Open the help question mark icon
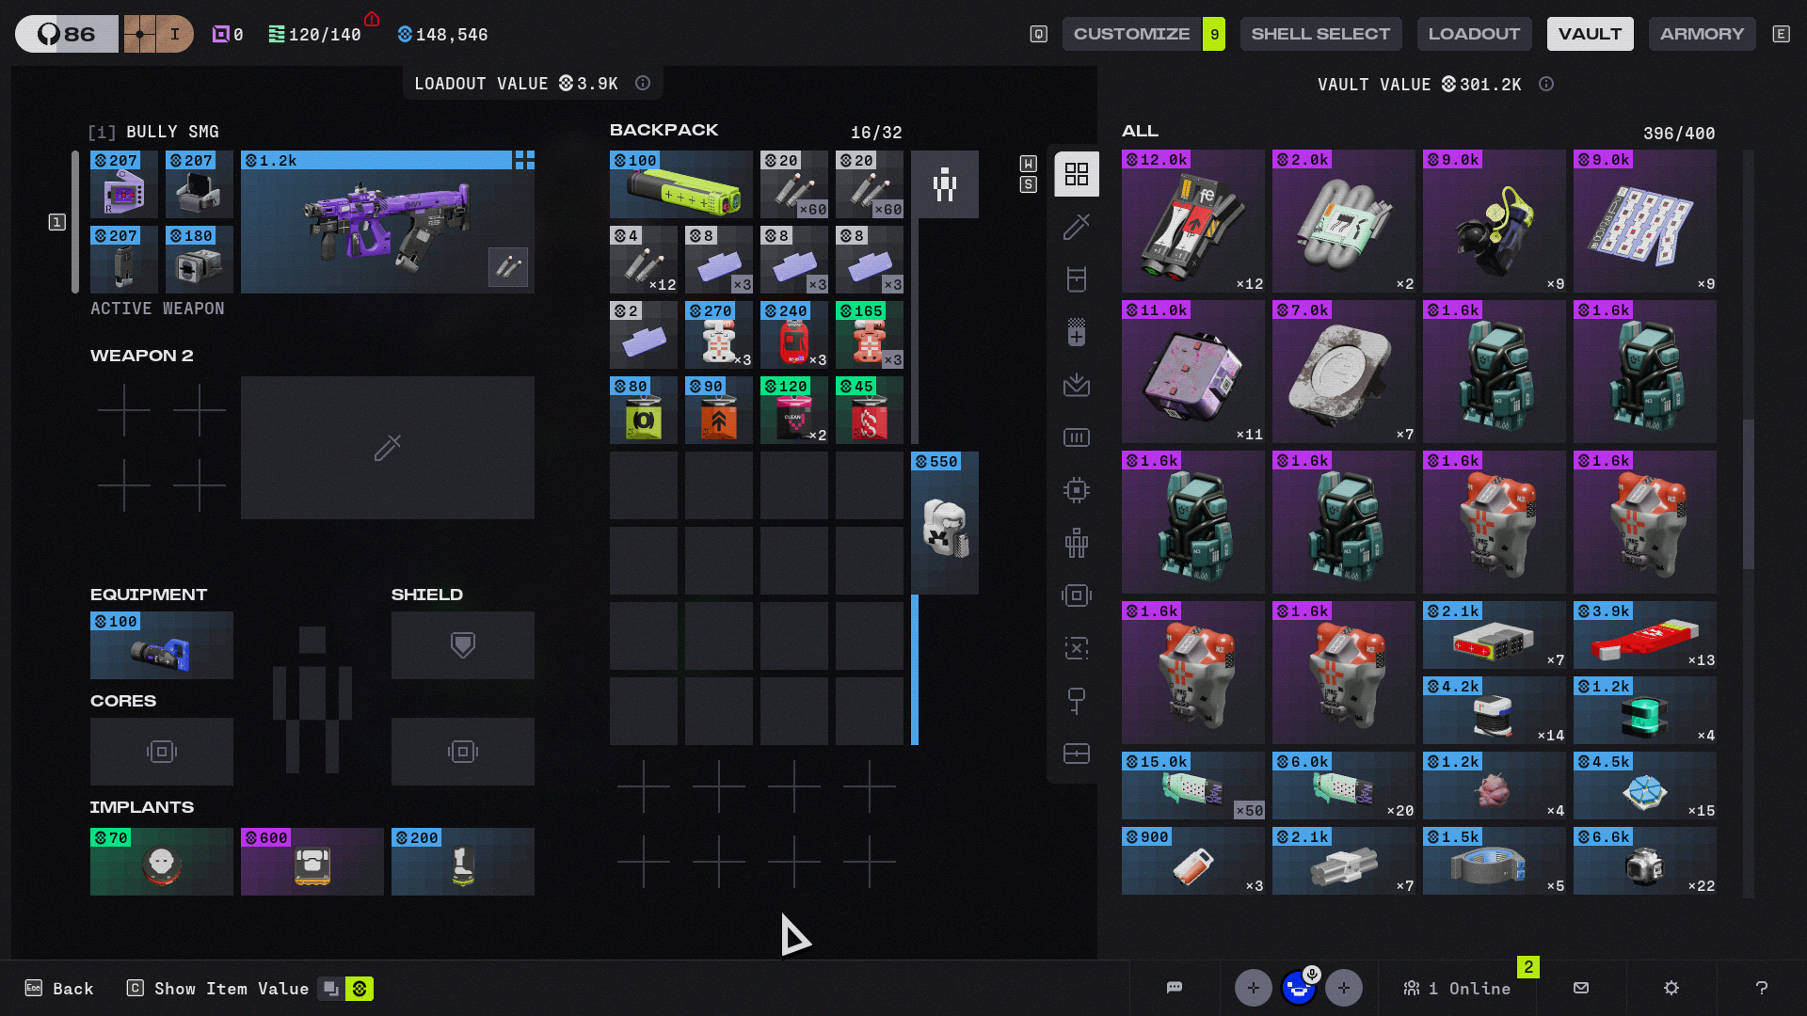 [x=1762, y=988]
